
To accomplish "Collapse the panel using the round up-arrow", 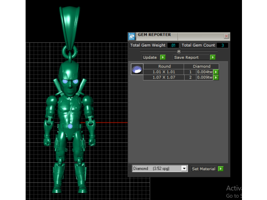I will pyautogui.click(x=179, y=51).
